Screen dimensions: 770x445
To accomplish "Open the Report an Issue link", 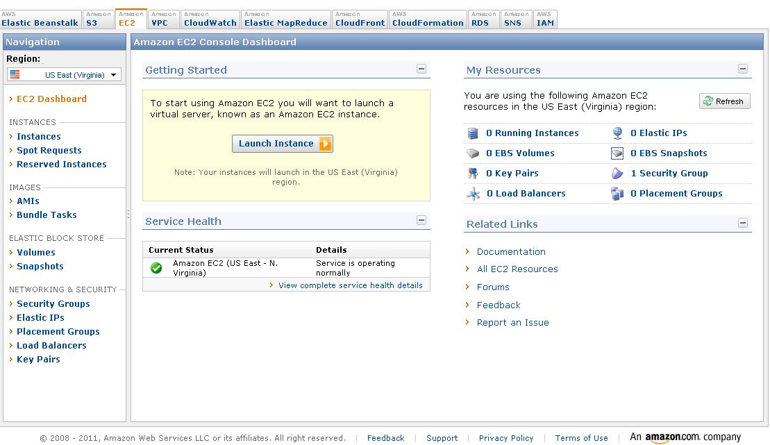I will [x=512, y=323].
